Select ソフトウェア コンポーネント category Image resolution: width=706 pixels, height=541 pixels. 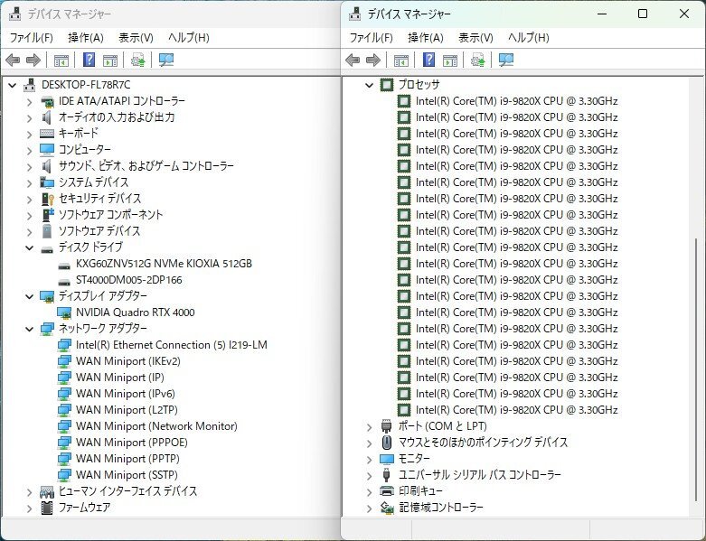point(111,215)
